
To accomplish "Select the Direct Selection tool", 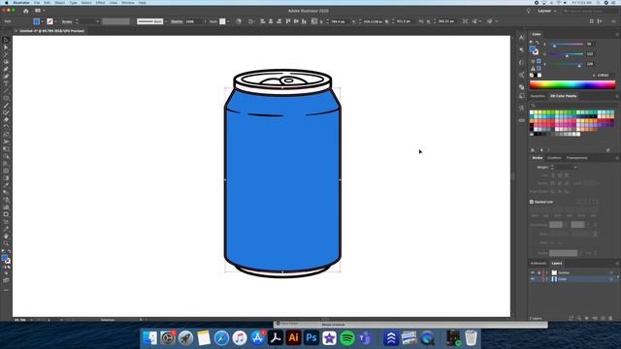I will tap(6, 48).
